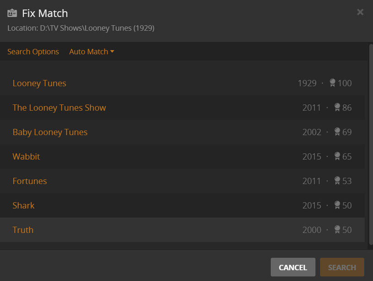
Task: Pick the Truth match result
Action: pos(23,230)
